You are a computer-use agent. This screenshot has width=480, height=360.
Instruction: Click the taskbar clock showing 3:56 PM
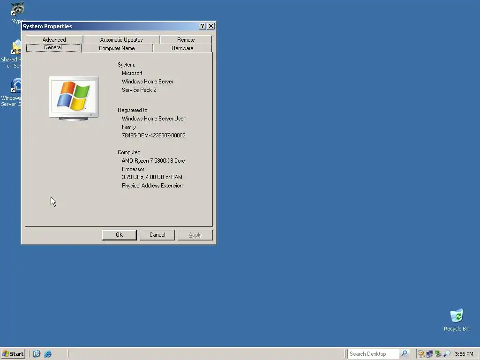pyautogui.click(x=464, y=354)
